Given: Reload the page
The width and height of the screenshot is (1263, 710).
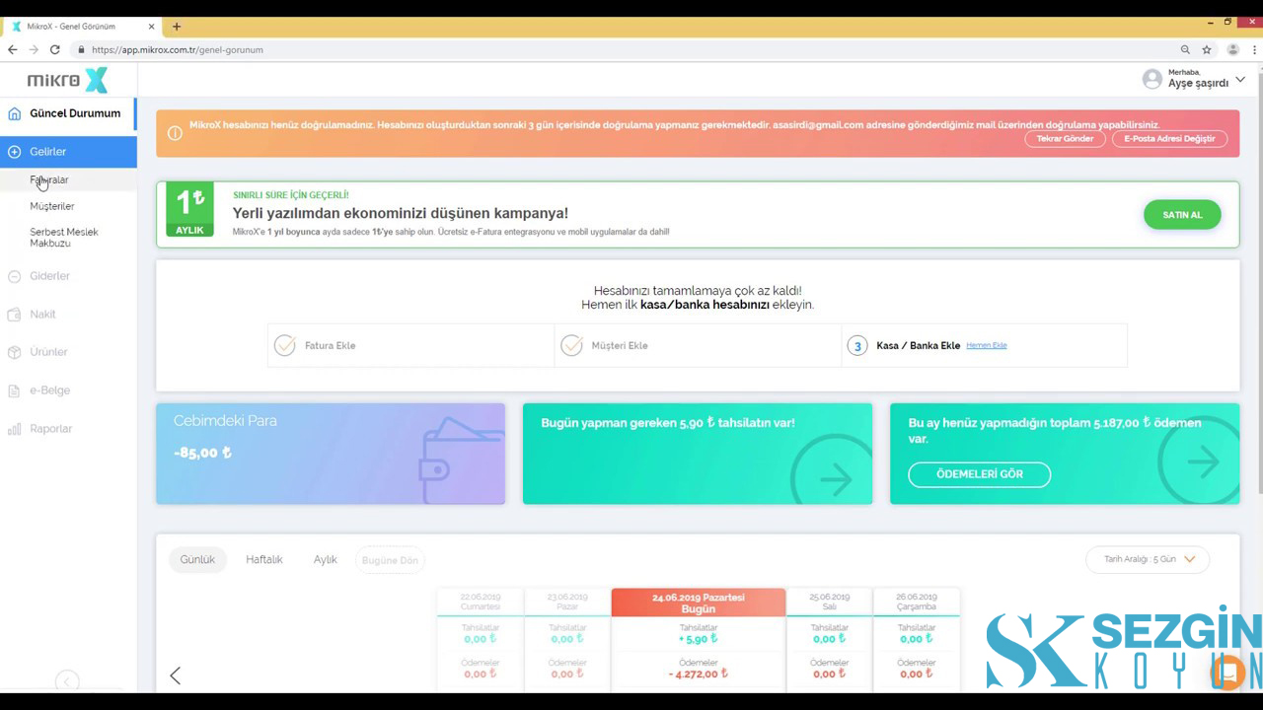Looking at the screenshot, I should (55, 49).
